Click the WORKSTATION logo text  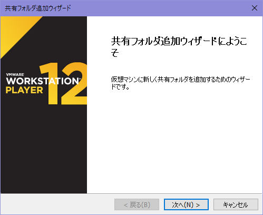(x=43, y=81)
